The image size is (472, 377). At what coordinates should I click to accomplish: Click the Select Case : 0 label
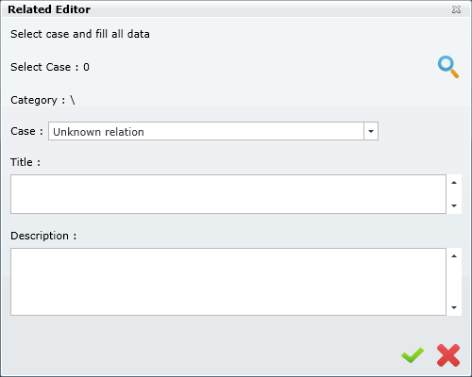(50, 67)
